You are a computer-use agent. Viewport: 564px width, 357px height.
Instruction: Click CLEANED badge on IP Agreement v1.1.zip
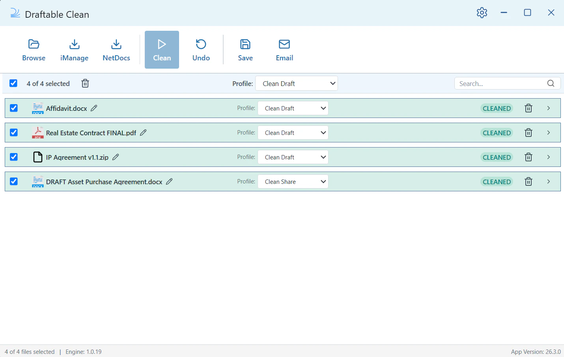point(497,157)
